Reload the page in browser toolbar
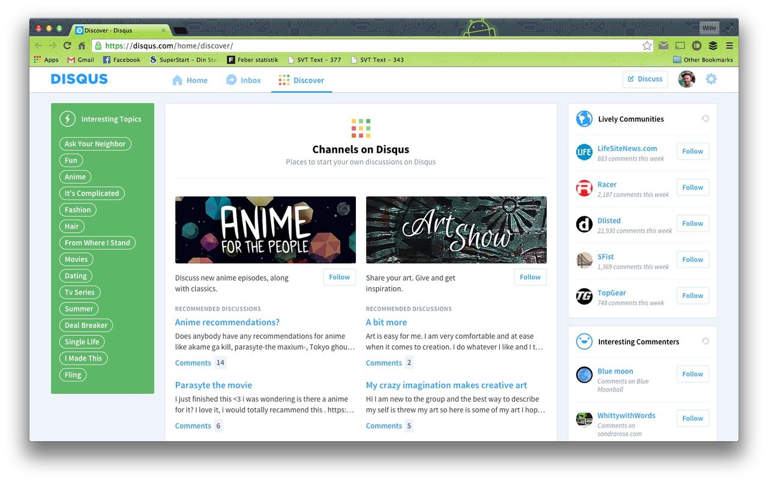Image resolution: width=768 pixels, height=482 pixels. coord(67,46)
